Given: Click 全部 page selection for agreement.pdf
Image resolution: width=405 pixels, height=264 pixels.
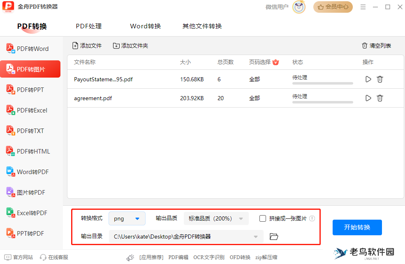Looking at the screenshot, I should (255, 98).
